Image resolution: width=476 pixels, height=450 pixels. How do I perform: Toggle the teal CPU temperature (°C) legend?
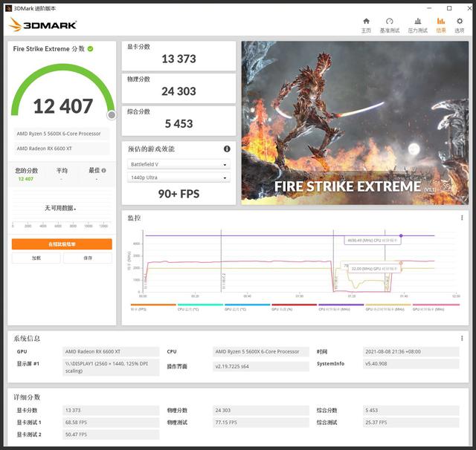pyautogui.click(x=200, y=307)
